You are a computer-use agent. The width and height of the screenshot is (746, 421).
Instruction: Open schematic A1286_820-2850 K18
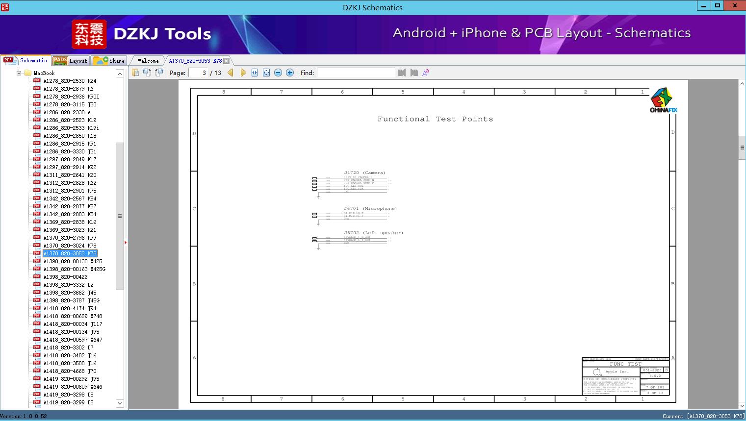pyautogui.click(x=70, y=136)
